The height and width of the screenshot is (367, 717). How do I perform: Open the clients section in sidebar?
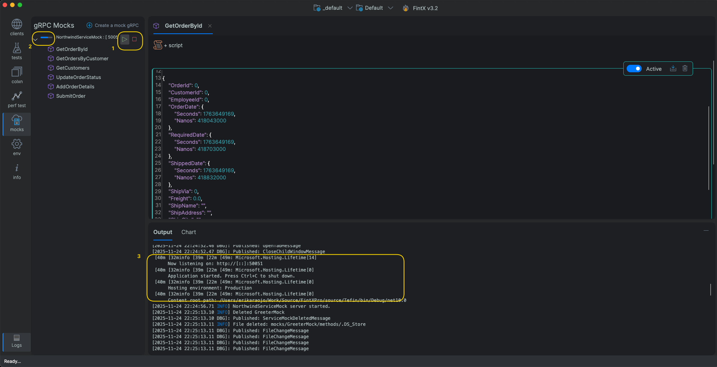16,27
